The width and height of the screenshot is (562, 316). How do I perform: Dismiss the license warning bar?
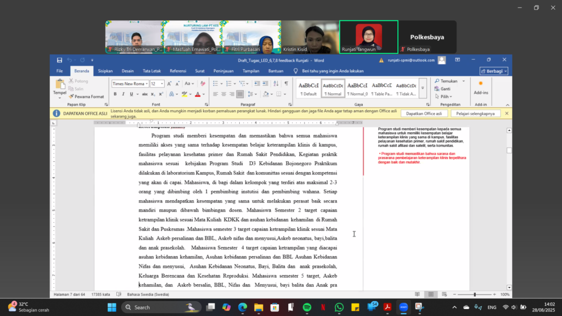(507, 114)
